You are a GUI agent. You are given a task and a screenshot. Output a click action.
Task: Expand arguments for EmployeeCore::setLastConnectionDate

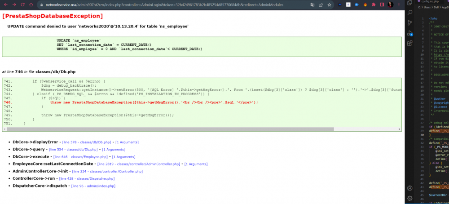coord(196,164)
